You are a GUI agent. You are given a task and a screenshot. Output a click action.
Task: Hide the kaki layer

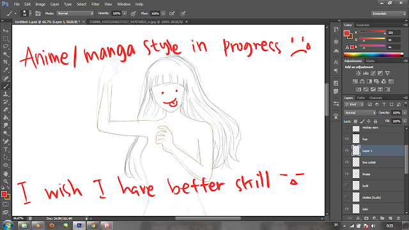(346, 209)
